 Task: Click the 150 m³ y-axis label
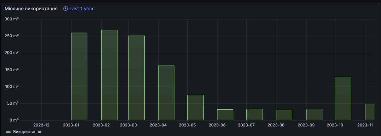click(12, 69)
